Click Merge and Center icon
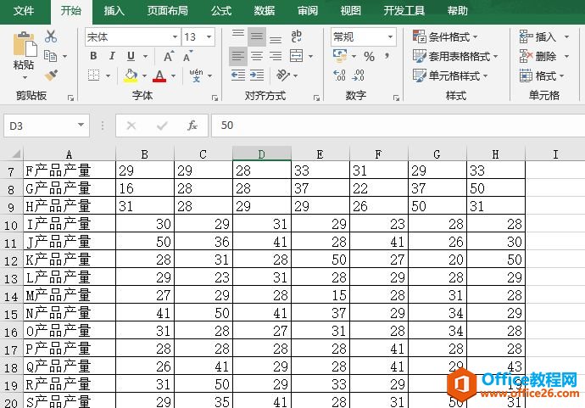This screenshot has height=408, width=585. coord(296,56)
